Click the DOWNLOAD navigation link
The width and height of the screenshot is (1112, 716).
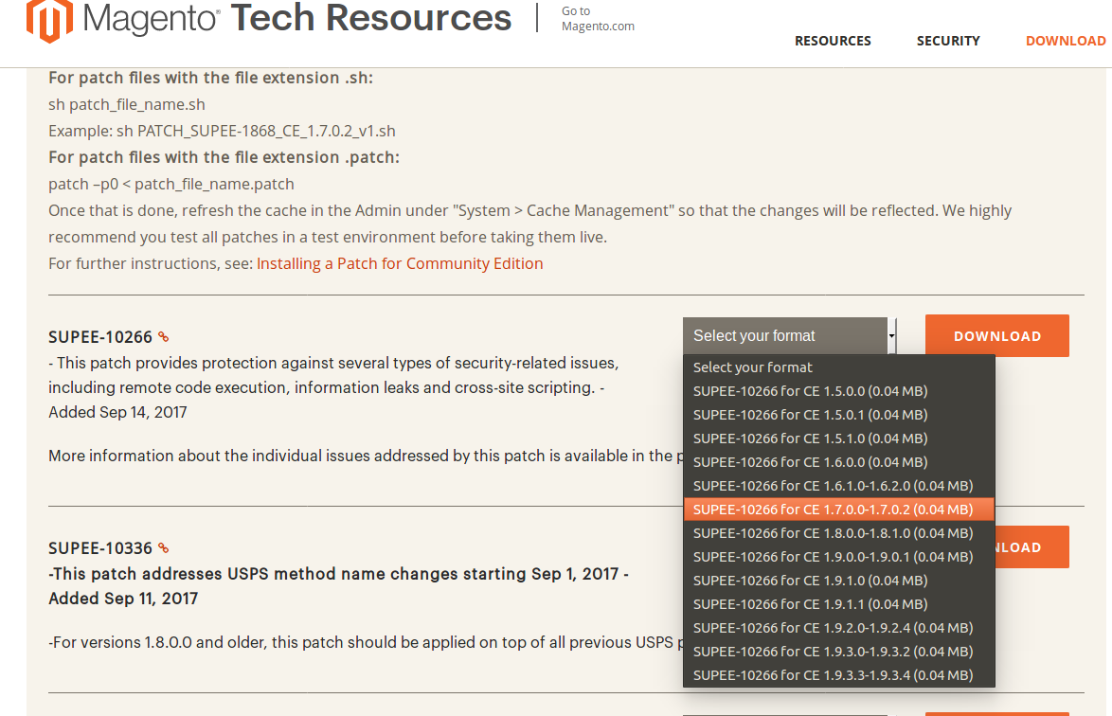1066,41
